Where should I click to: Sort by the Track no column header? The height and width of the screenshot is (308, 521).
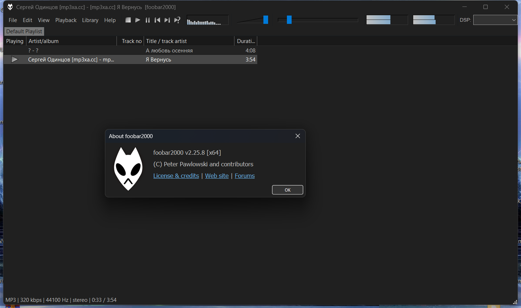point(131,41)
